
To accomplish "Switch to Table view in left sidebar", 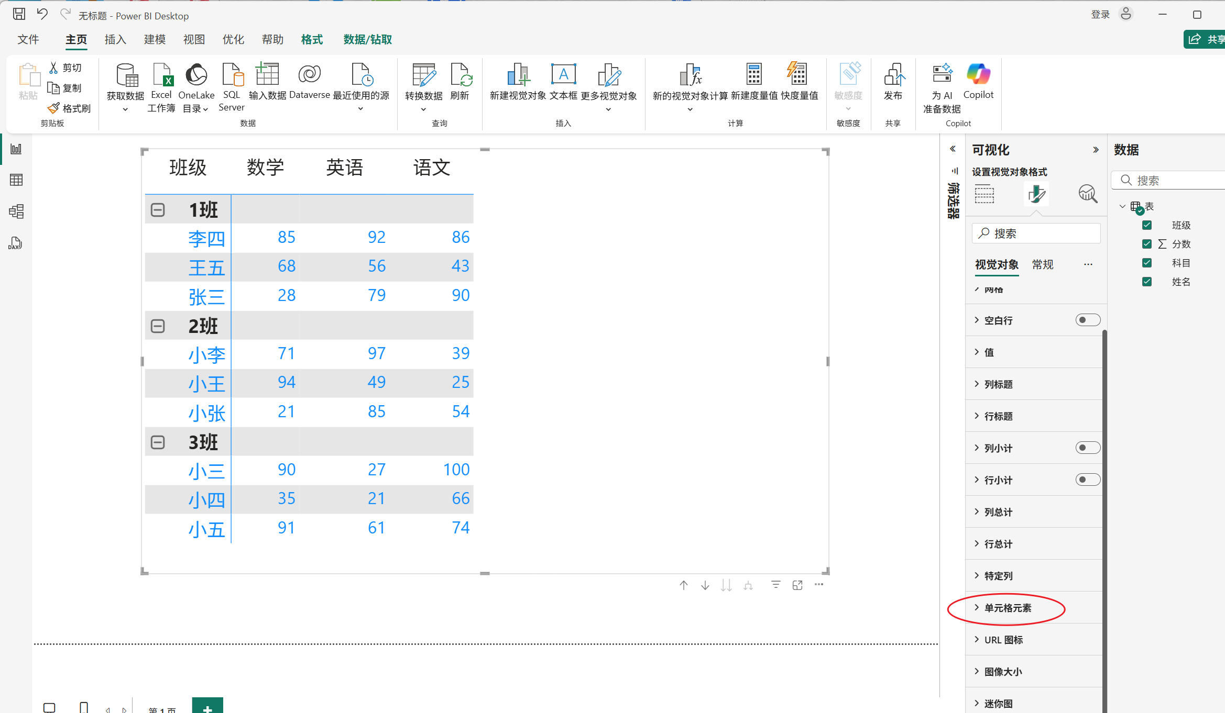I will click(16, 180).
